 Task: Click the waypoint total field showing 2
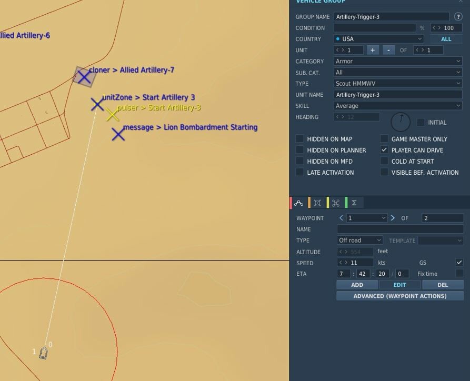click(x=443, y=218)
